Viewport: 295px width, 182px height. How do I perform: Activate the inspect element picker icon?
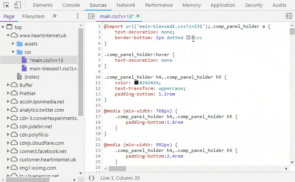click(6, 5)
